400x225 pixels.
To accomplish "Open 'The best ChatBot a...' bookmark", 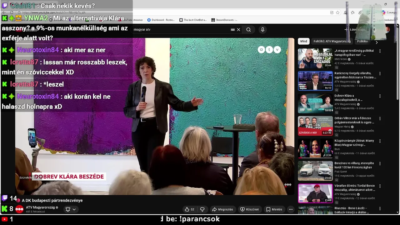I will [193, 20].
